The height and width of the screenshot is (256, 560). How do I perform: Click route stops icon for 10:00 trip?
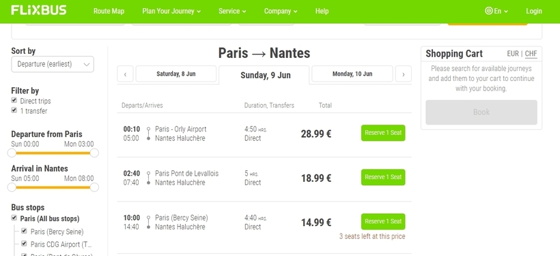click(149, 222)
